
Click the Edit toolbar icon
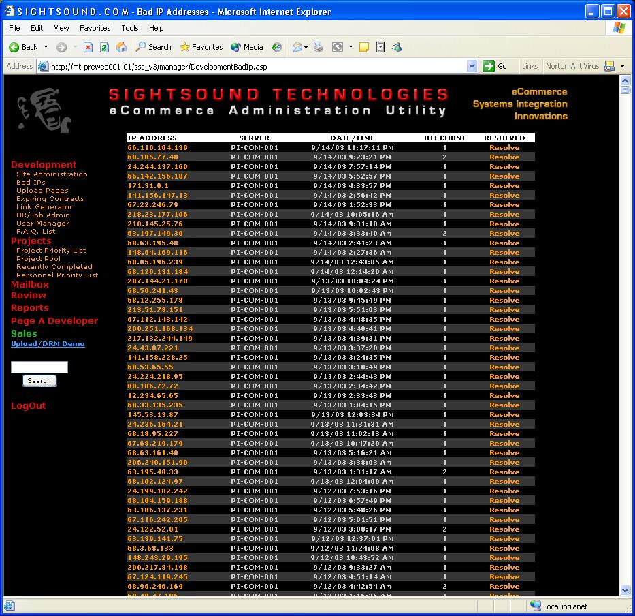[x=338, y=48]
